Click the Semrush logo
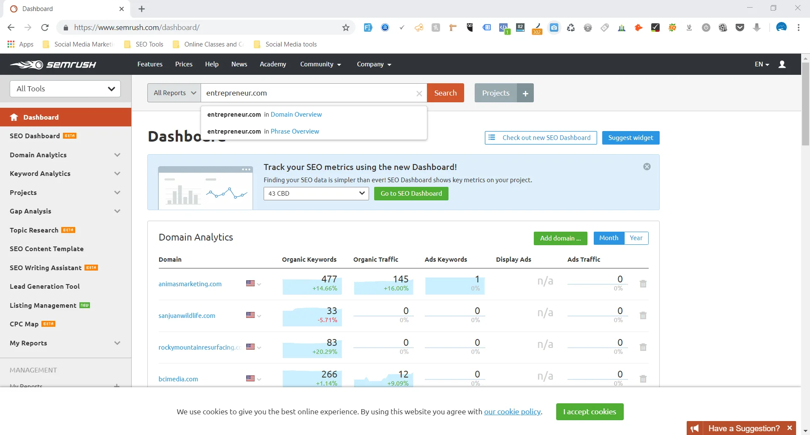 53,65
